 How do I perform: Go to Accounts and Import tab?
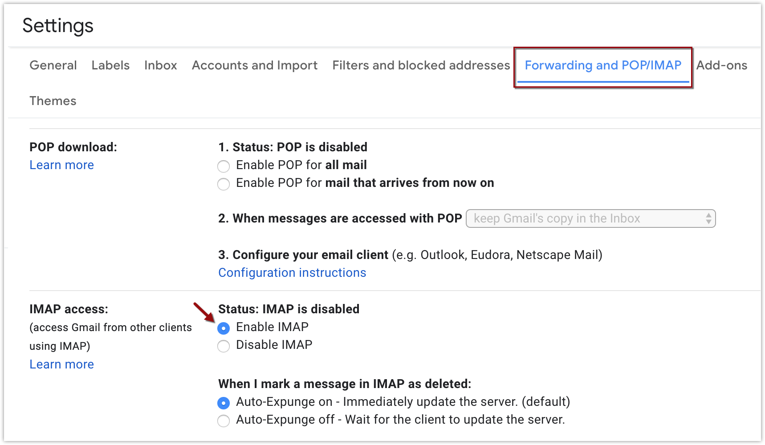point(255,65)
